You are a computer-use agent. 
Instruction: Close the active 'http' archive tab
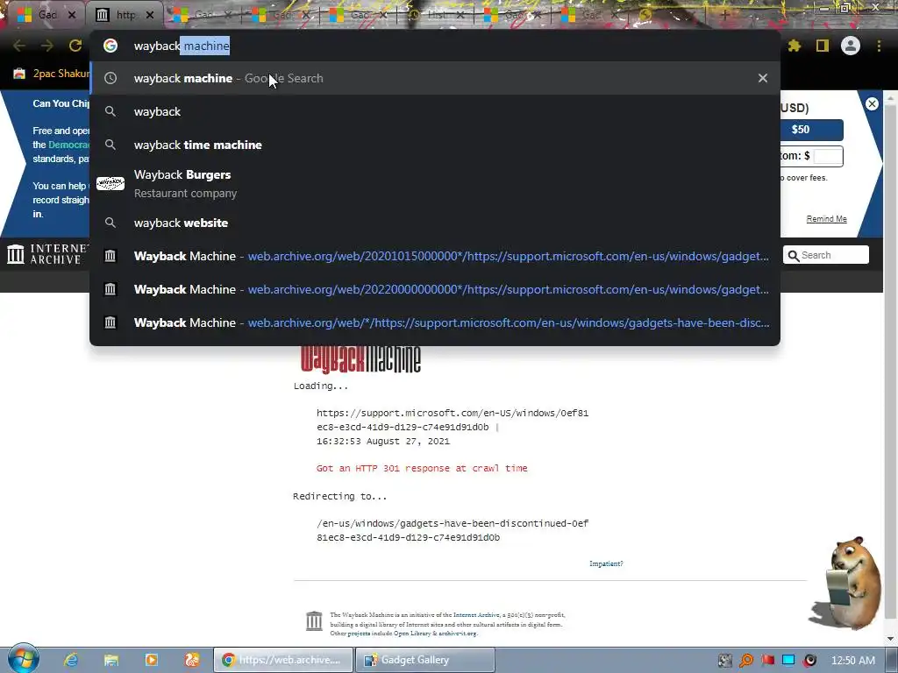(150, 15)
